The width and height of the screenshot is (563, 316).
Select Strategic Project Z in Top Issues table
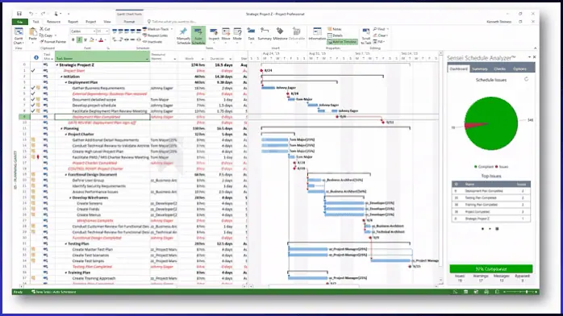click(491, 218)
